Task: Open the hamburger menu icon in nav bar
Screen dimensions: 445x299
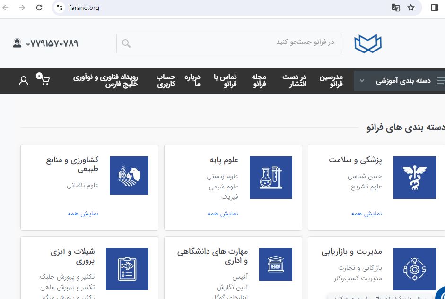Action: (x=441, y=81)
